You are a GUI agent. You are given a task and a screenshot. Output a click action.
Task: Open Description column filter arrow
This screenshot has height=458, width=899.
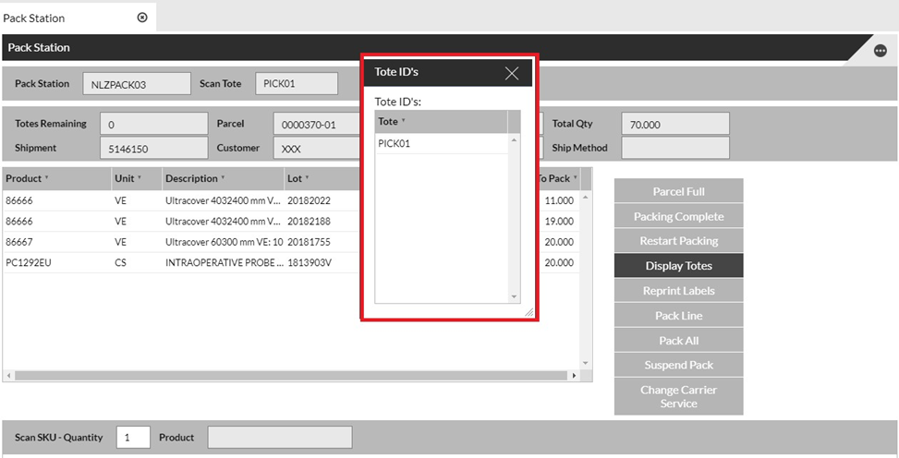[x=223, y=178]
